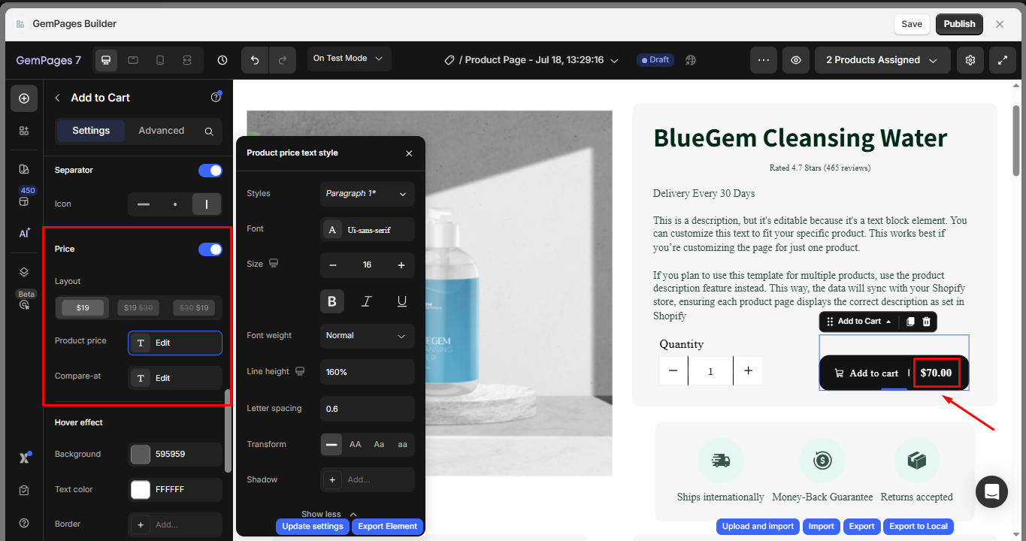Click the italic text style icon
This screenshot has height=541, width=1026.
tap(367, 301)
